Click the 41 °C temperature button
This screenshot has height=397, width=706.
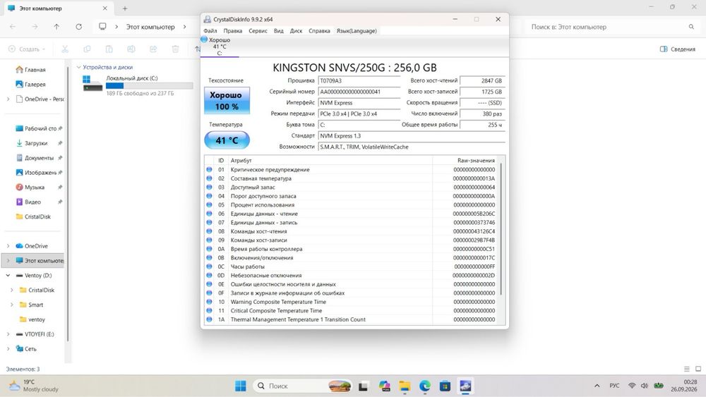(227, 140)
